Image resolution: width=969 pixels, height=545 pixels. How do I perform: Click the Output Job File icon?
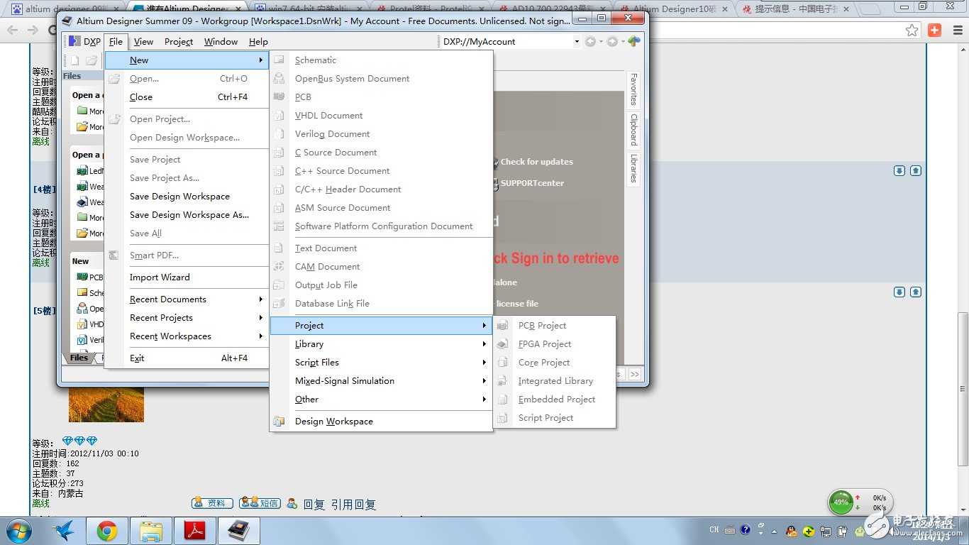pos(279,285)
